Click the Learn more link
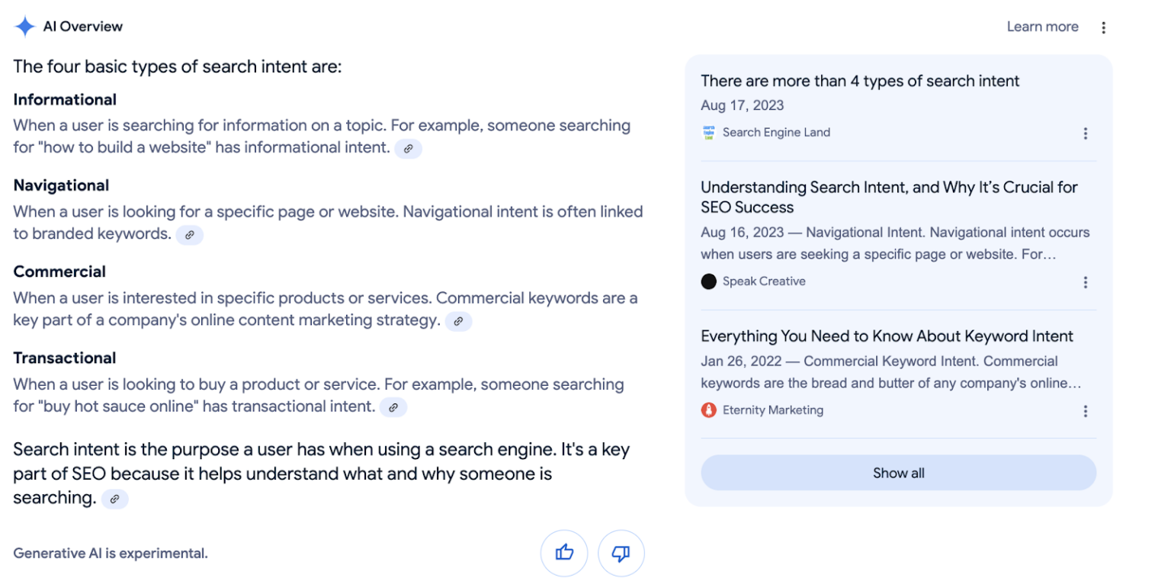The image size is (1171, 588). point(1042,26)
